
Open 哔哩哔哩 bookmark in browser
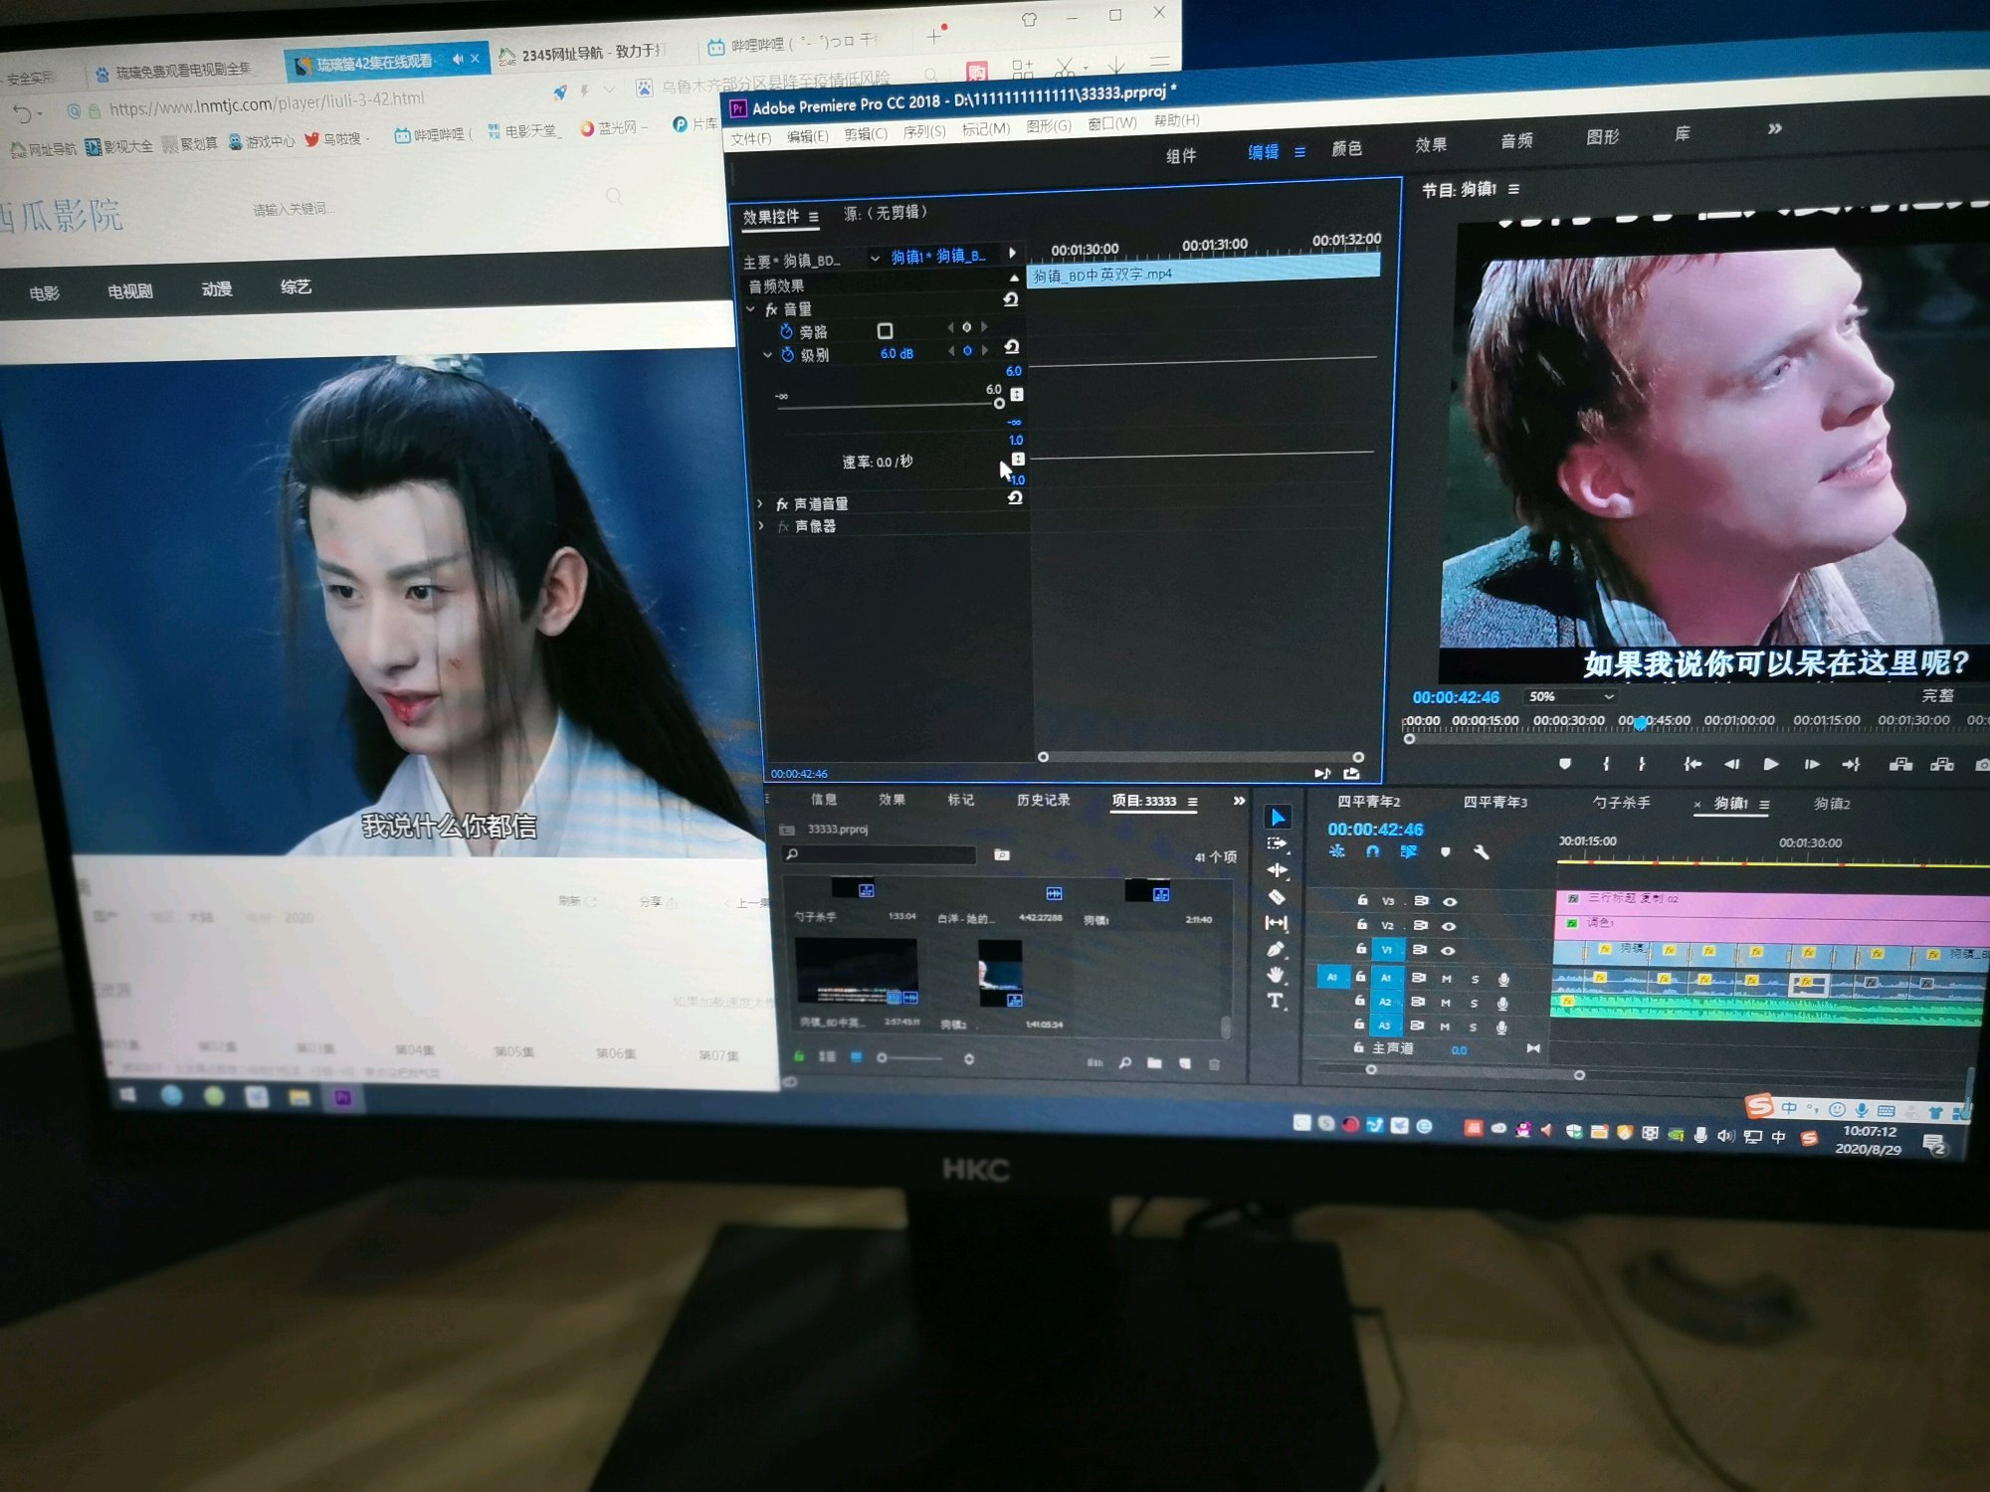point(434,134)
